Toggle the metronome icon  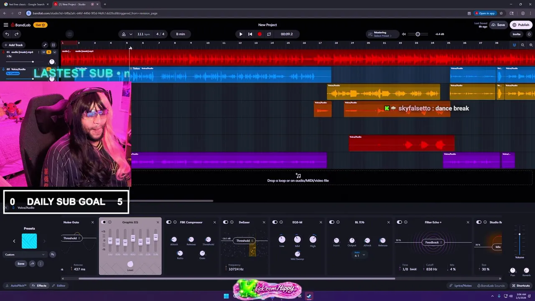[124, 34]
